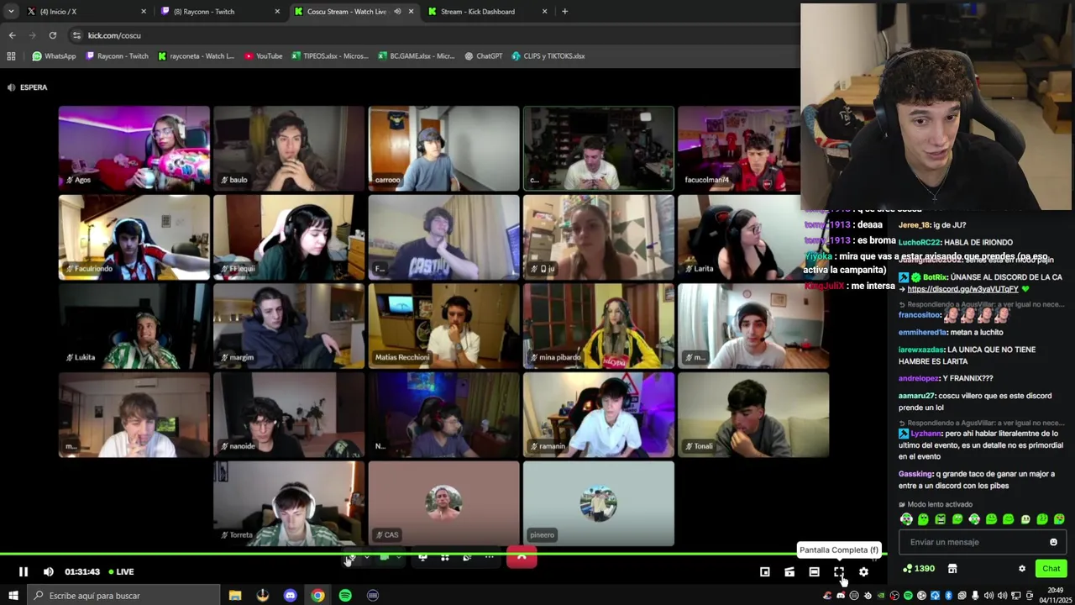Hang up with red call button
The height and width of the screenshot is (605, 1075).
[x=522, y=557]
